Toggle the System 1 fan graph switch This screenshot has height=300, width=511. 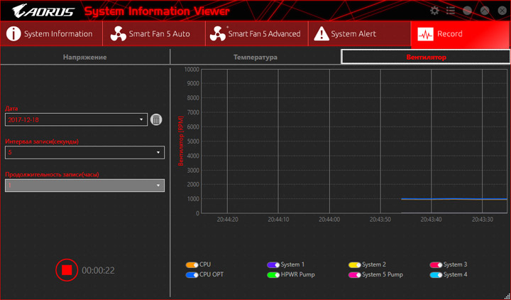click(x=273, y=264)
